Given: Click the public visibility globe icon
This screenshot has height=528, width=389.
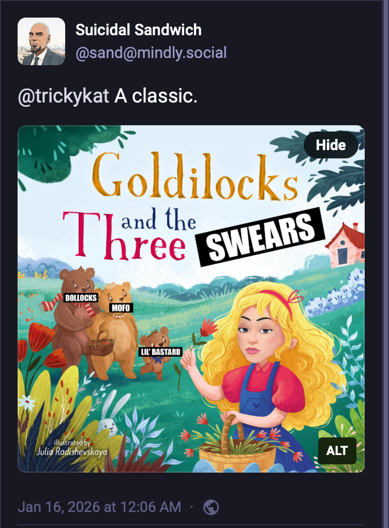Looking at the screenshot, I should click(x=211, y=507).
